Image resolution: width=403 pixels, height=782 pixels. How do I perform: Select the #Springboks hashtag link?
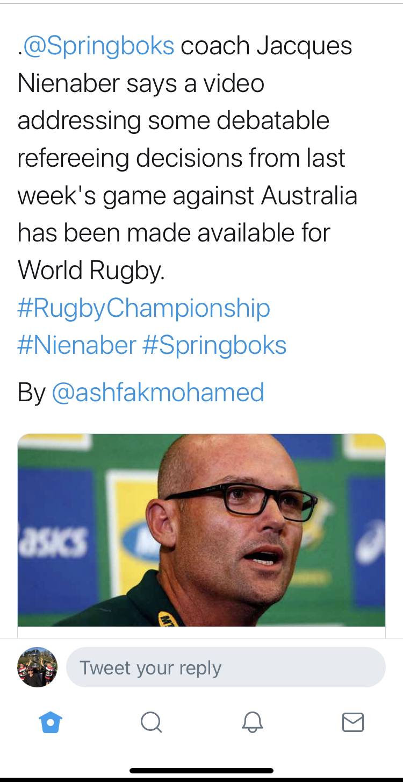click(214, 345)
